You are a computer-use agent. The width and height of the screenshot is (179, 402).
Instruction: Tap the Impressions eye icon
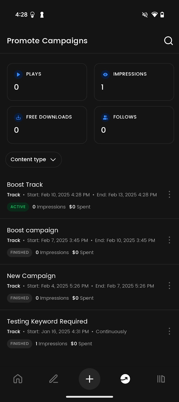[x=105, y=74]
